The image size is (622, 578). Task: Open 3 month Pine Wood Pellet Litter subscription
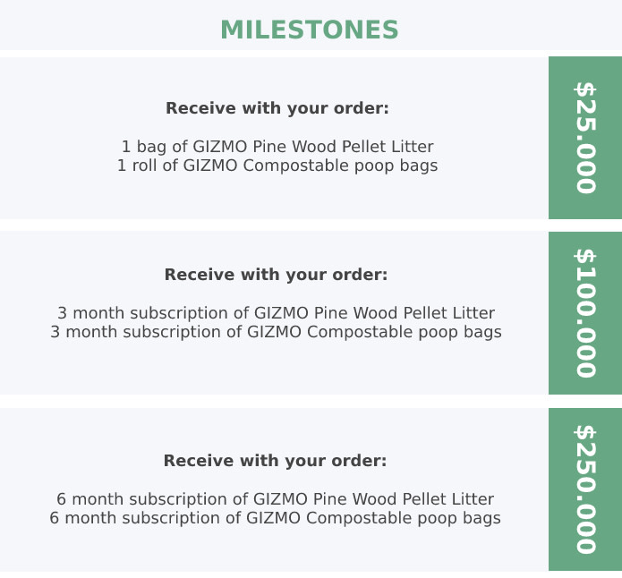tap(276, 313)
